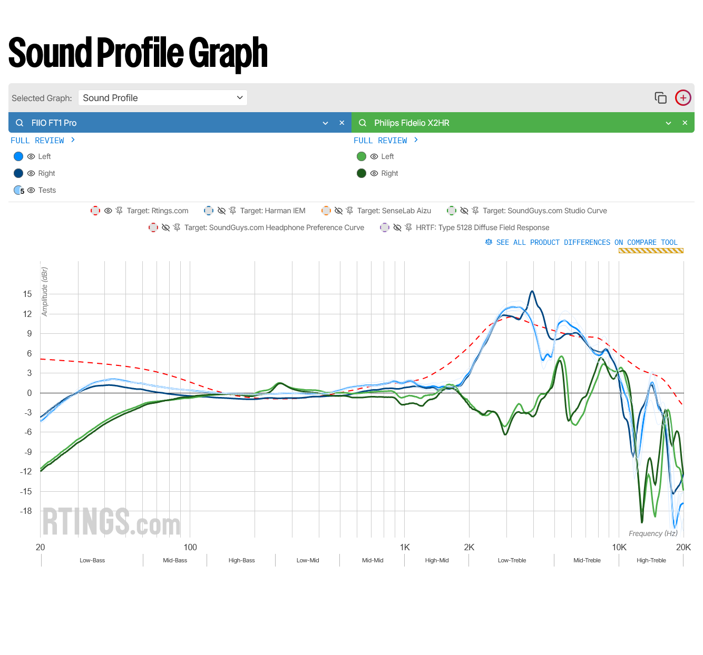703x655 pixels.
Task: Pin the Target: Harman IEM curve
Action: (x=233, y=211)
